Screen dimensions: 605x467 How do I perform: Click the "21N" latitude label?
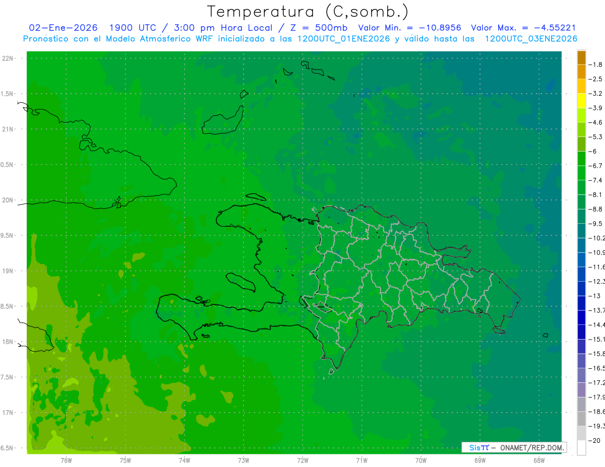[x=8, y=129]
